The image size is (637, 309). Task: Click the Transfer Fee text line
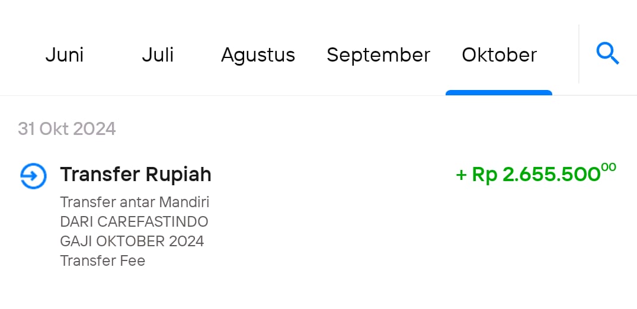pos(103,260)
